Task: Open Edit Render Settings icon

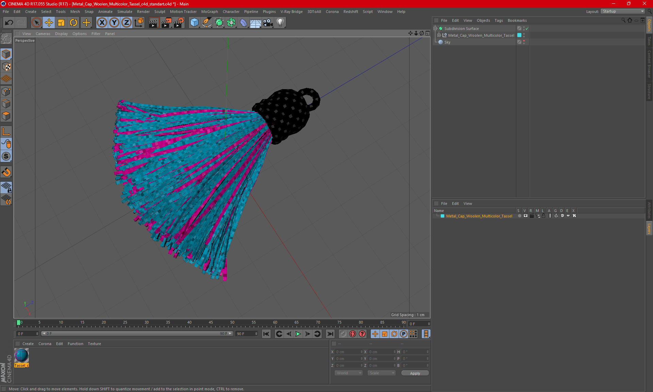Action: pos(179,23)
